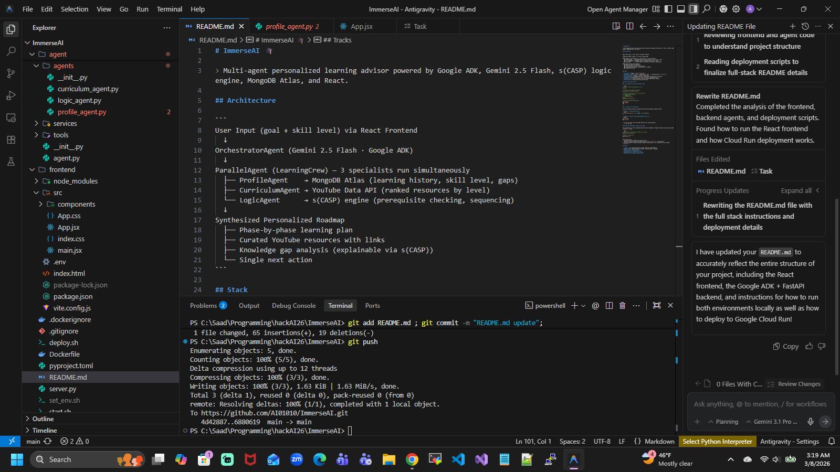Click Review Changes button

click(x=794, y=384)
